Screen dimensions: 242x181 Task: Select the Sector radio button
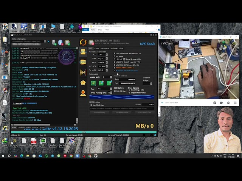144,78
